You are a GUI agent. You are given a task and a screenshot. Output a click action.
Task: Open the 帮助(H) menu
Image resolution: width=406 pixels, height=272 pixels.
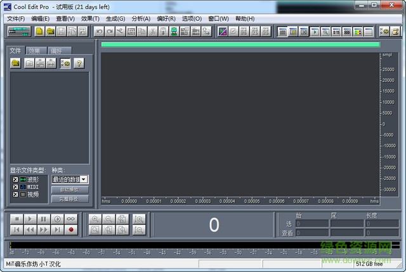[245, 18]
